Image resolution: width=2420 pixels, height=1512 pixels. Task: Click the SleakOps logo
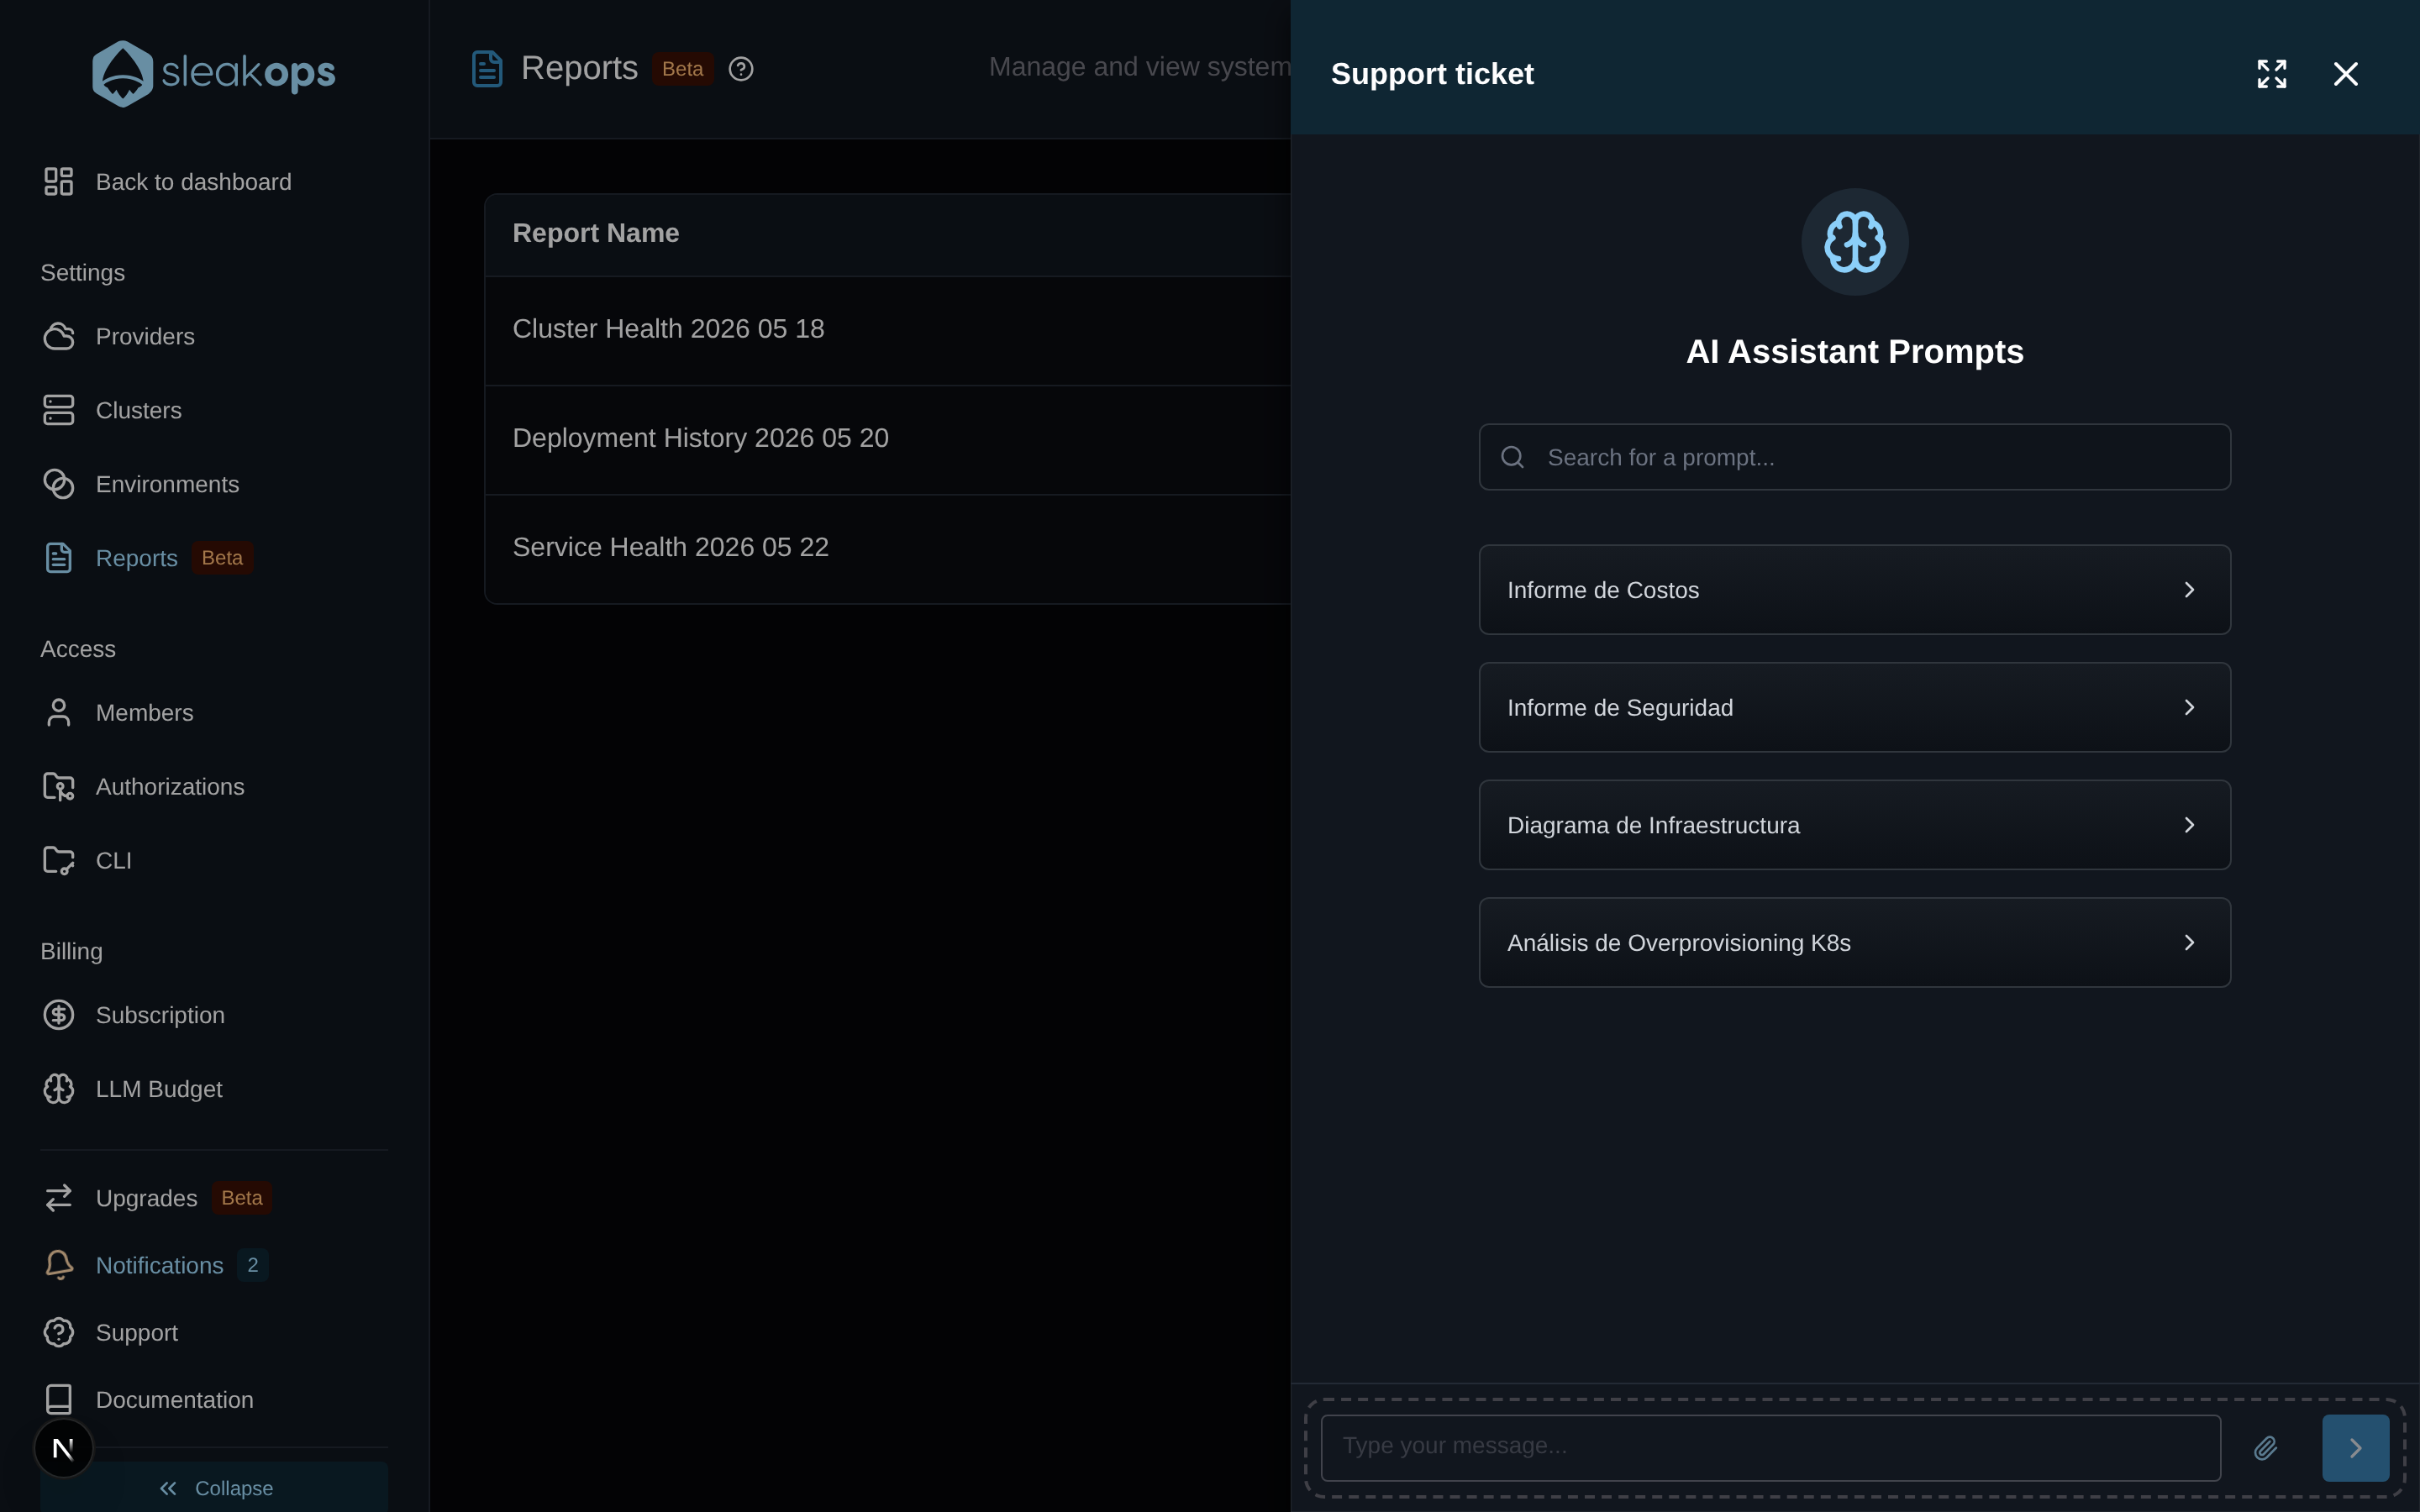(x=214, y=73)
